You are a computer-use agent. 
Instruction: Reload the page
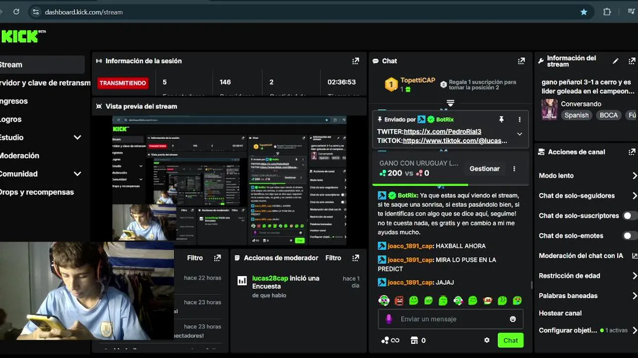pos(16,11)
